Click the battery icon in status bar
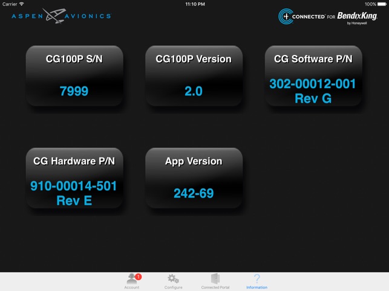The height and width of the screenshot is (291, 389). [x=382, y=4]
